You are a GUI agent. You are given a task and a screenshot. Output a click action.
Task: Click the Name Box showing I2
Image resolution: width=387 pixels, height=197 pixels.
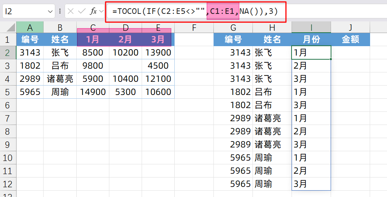[x=29, y=11]
